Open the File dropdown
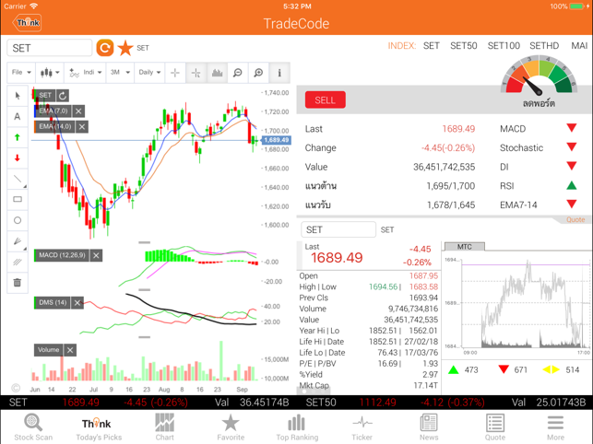 coord(21,72)
